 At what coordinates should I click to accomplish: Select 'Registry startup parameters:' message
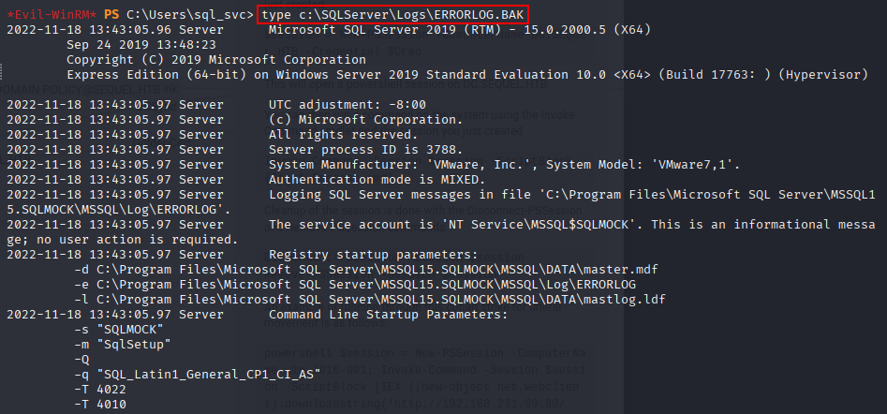[374, 255]
